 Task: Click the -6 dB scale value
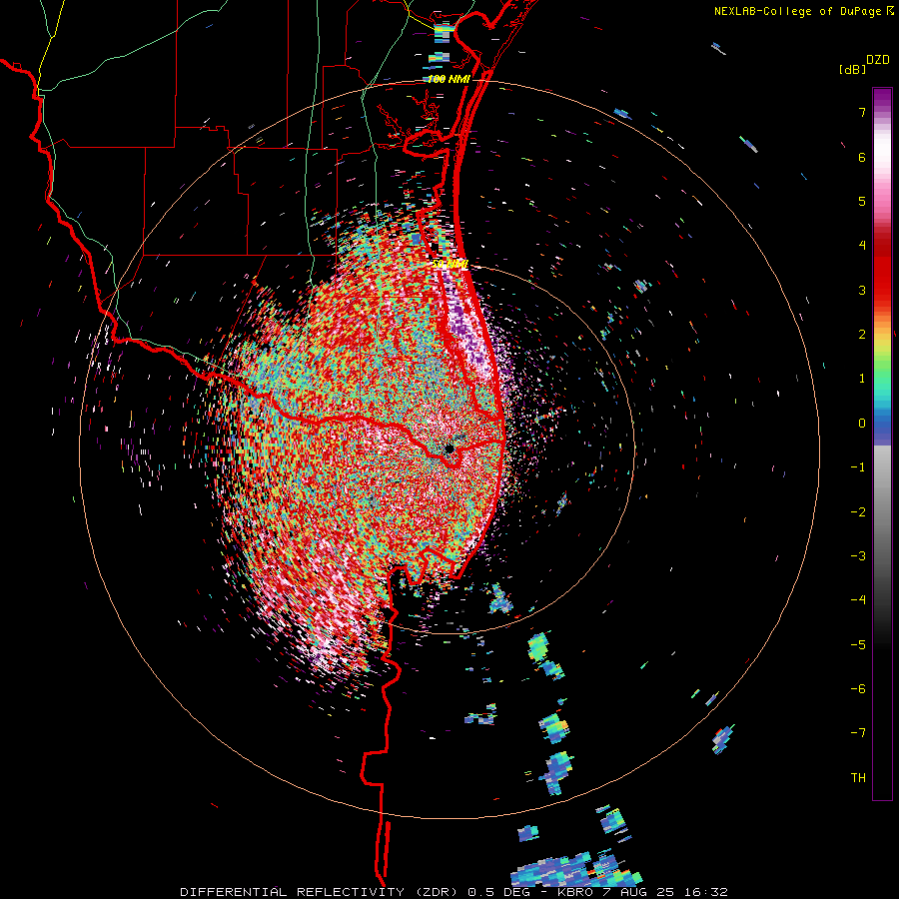[858, 689]
